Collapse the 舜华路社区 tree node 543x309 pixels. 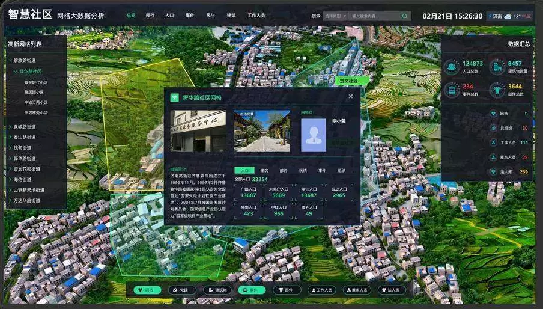(x=16, y=71)
